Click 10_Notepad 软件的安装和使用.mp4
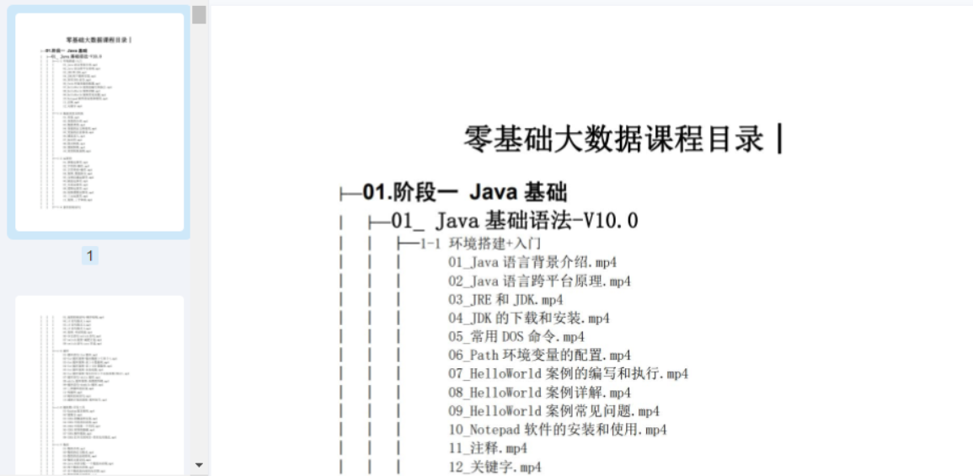The image size is (973, 476). 558,430
